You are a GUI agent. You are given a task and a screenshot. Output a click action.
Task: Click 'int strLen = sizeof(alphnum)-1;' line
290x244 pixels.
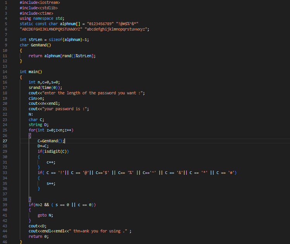pyautogui.click(x=54, y=40)
